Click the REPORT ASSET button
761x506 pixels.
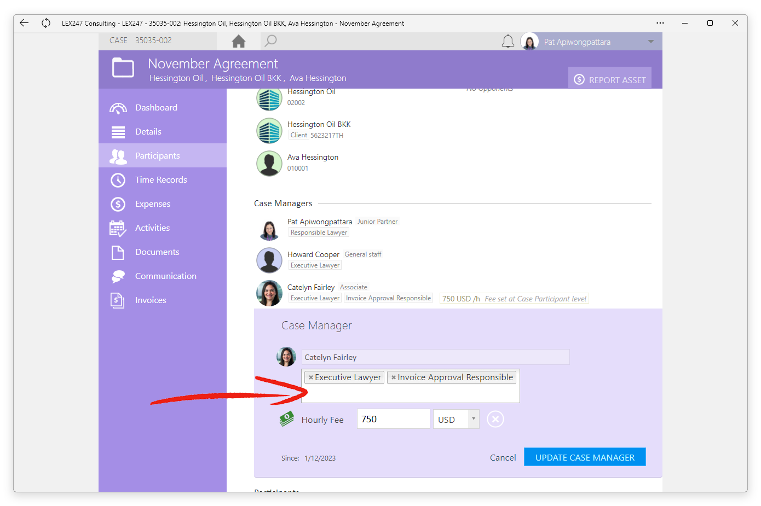click(x=610, y=79)
